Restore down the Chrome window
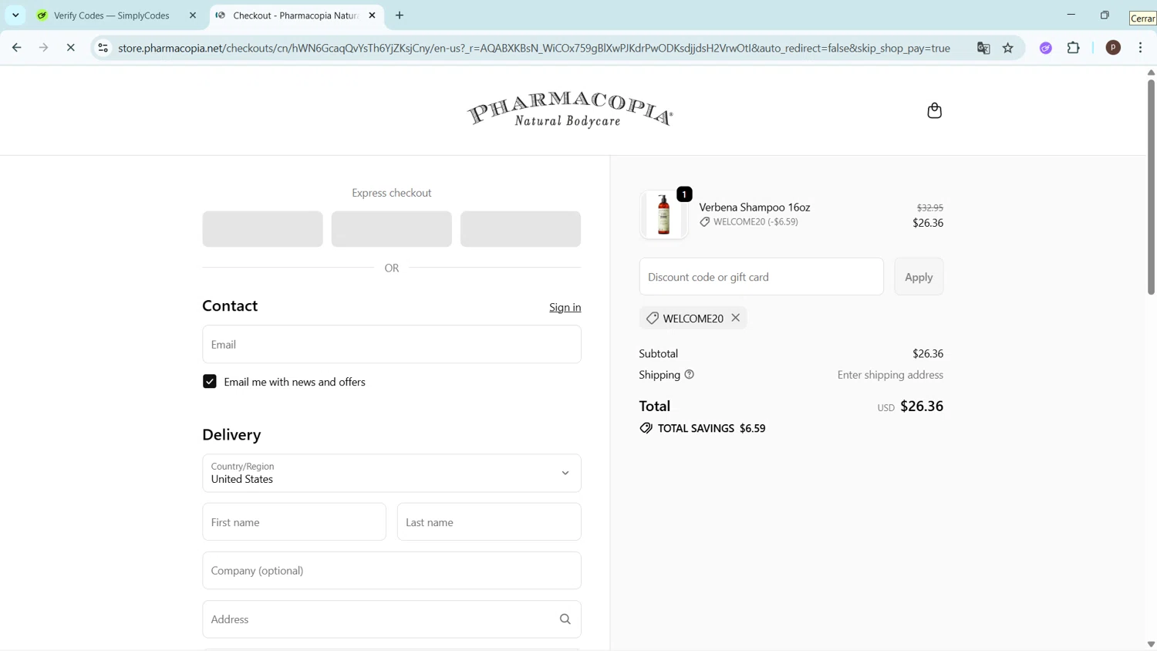The image size is (1157, 651). [x=1105, y=15]
